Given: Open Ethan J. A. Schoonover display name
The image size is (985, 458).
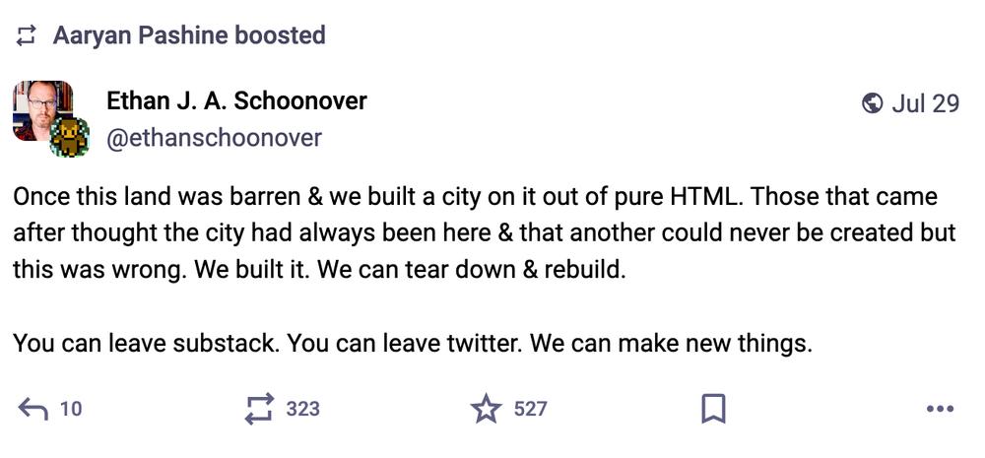Looking at the screenshot, I should tap(236, 100).
